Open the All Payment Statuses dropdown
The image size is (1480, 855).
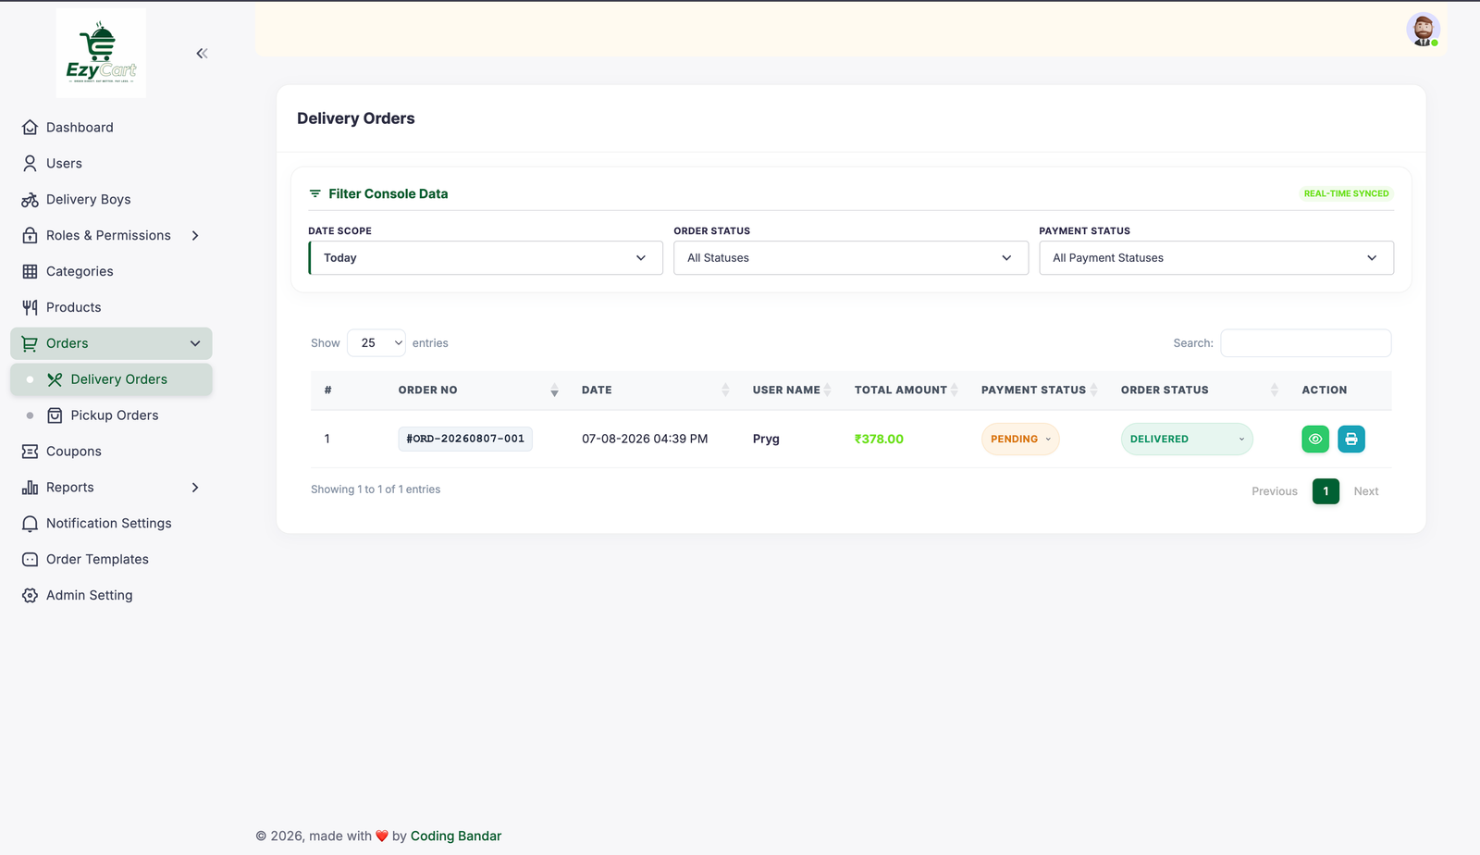click(1216, 258)
